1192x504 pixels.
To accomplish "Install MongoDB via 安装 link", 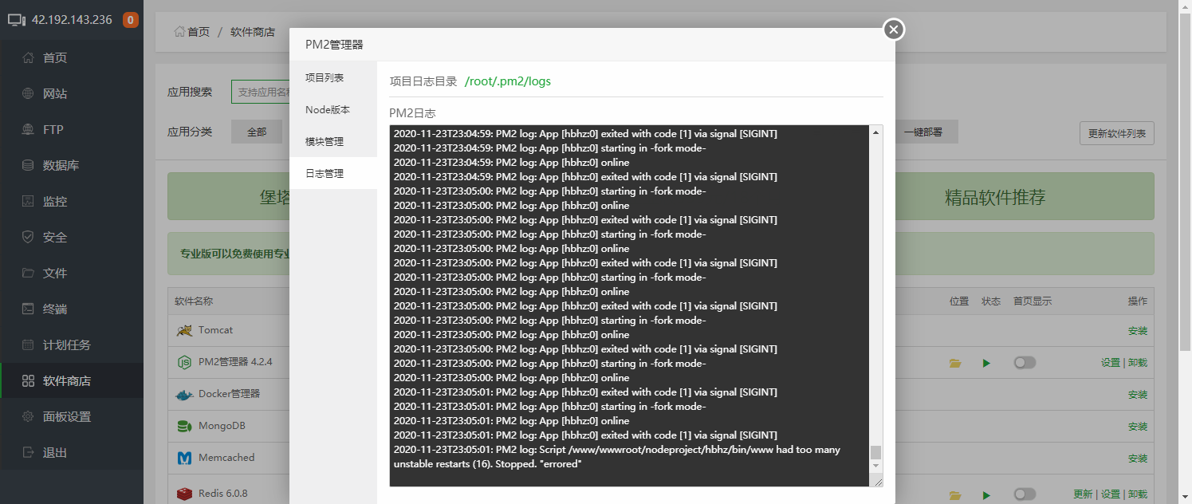I will (x=1138, y=427).
